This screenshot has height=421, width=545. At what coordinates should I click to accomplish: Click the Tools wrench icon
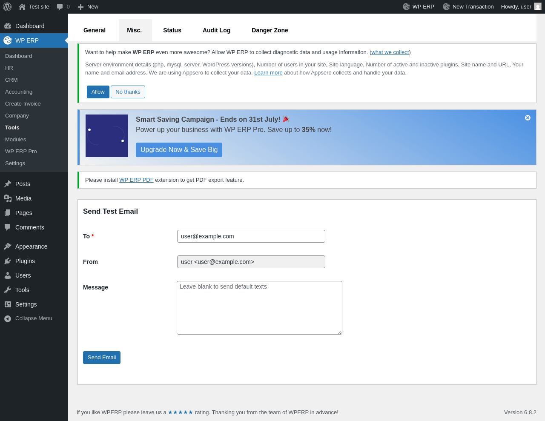8,290
